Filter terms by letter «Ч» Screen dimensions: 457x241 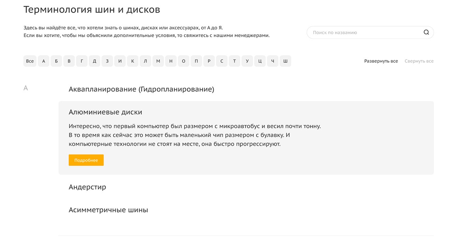(x=272, y=61)
